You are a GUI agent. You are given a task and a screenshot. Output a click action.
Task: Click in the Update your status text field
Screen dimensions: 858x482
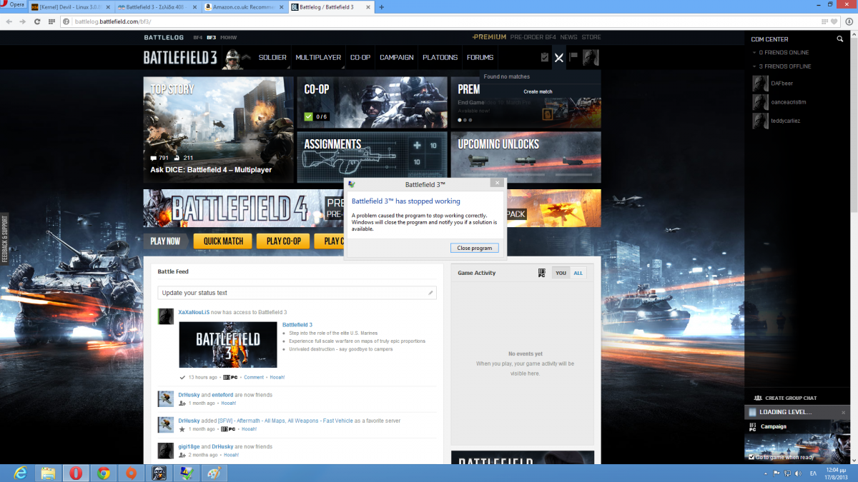(297, 293)
